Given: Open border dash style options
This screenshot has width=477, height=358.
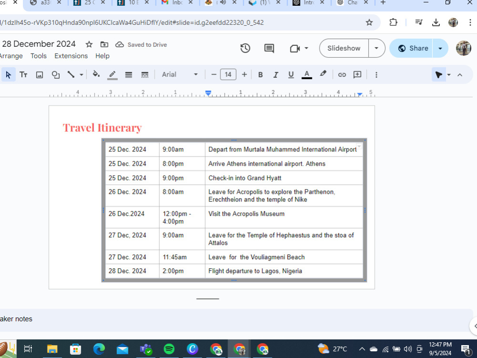Looking at the screenshot, I should (x=145, y=74).
